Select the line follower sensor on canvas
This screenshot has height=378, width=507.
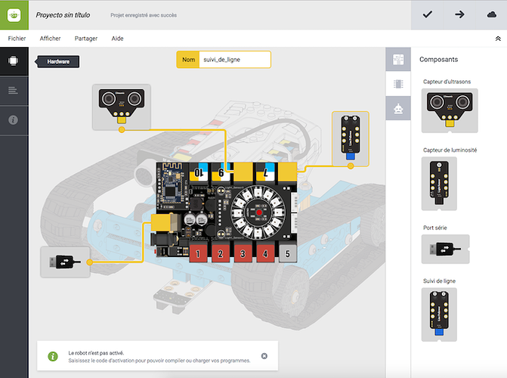pos(351,139)
